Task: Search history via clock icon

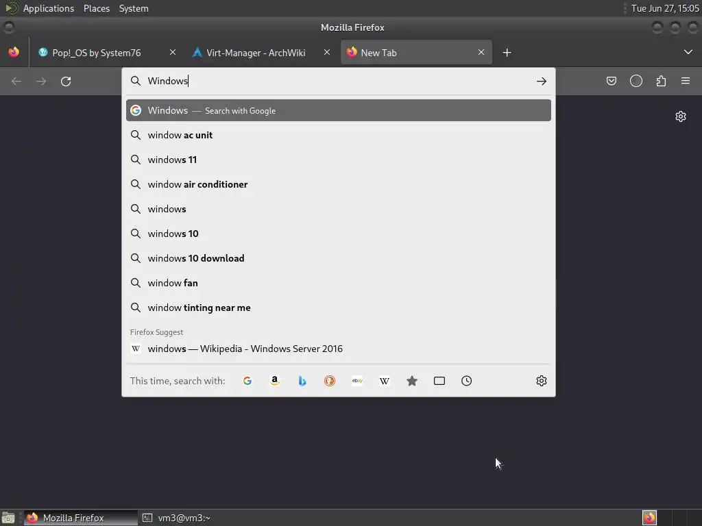Action: 466,381
